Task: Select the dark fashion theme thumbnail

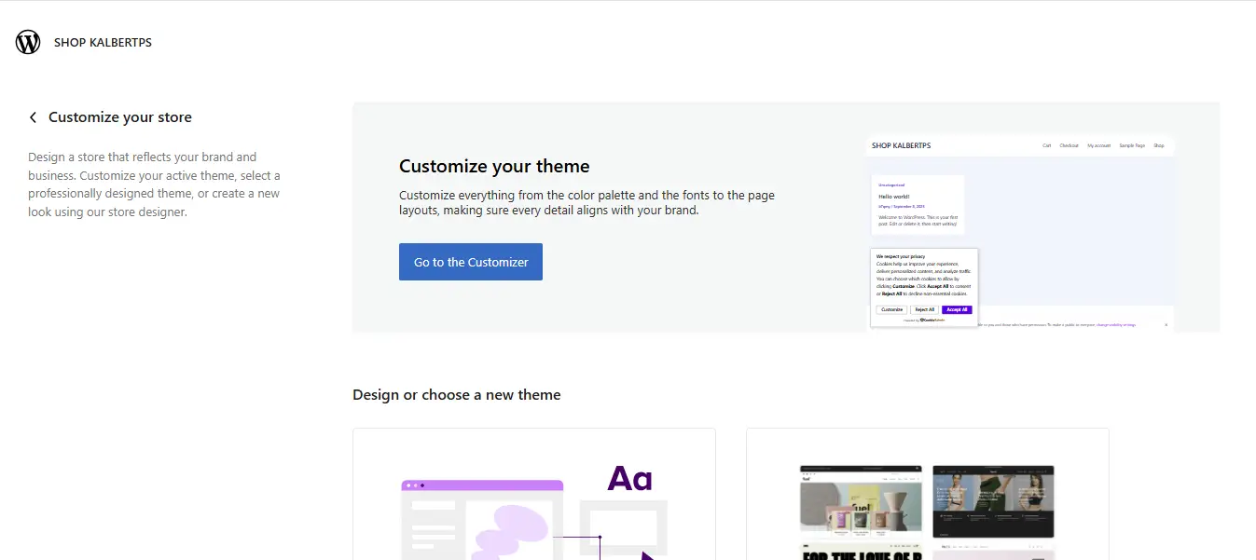Action: pos(993,500)
